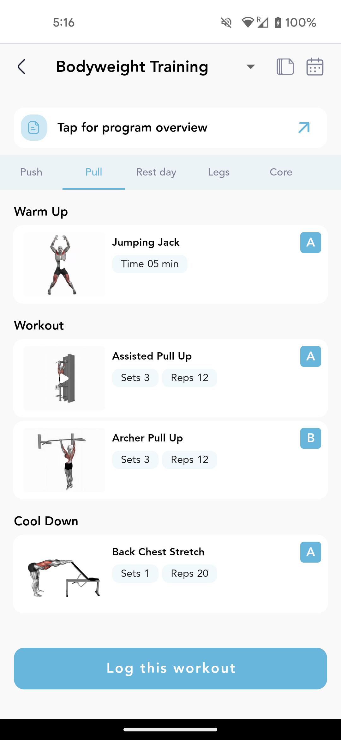Switch to the Legs tab

pyautogui.click(x=219, y=172)
